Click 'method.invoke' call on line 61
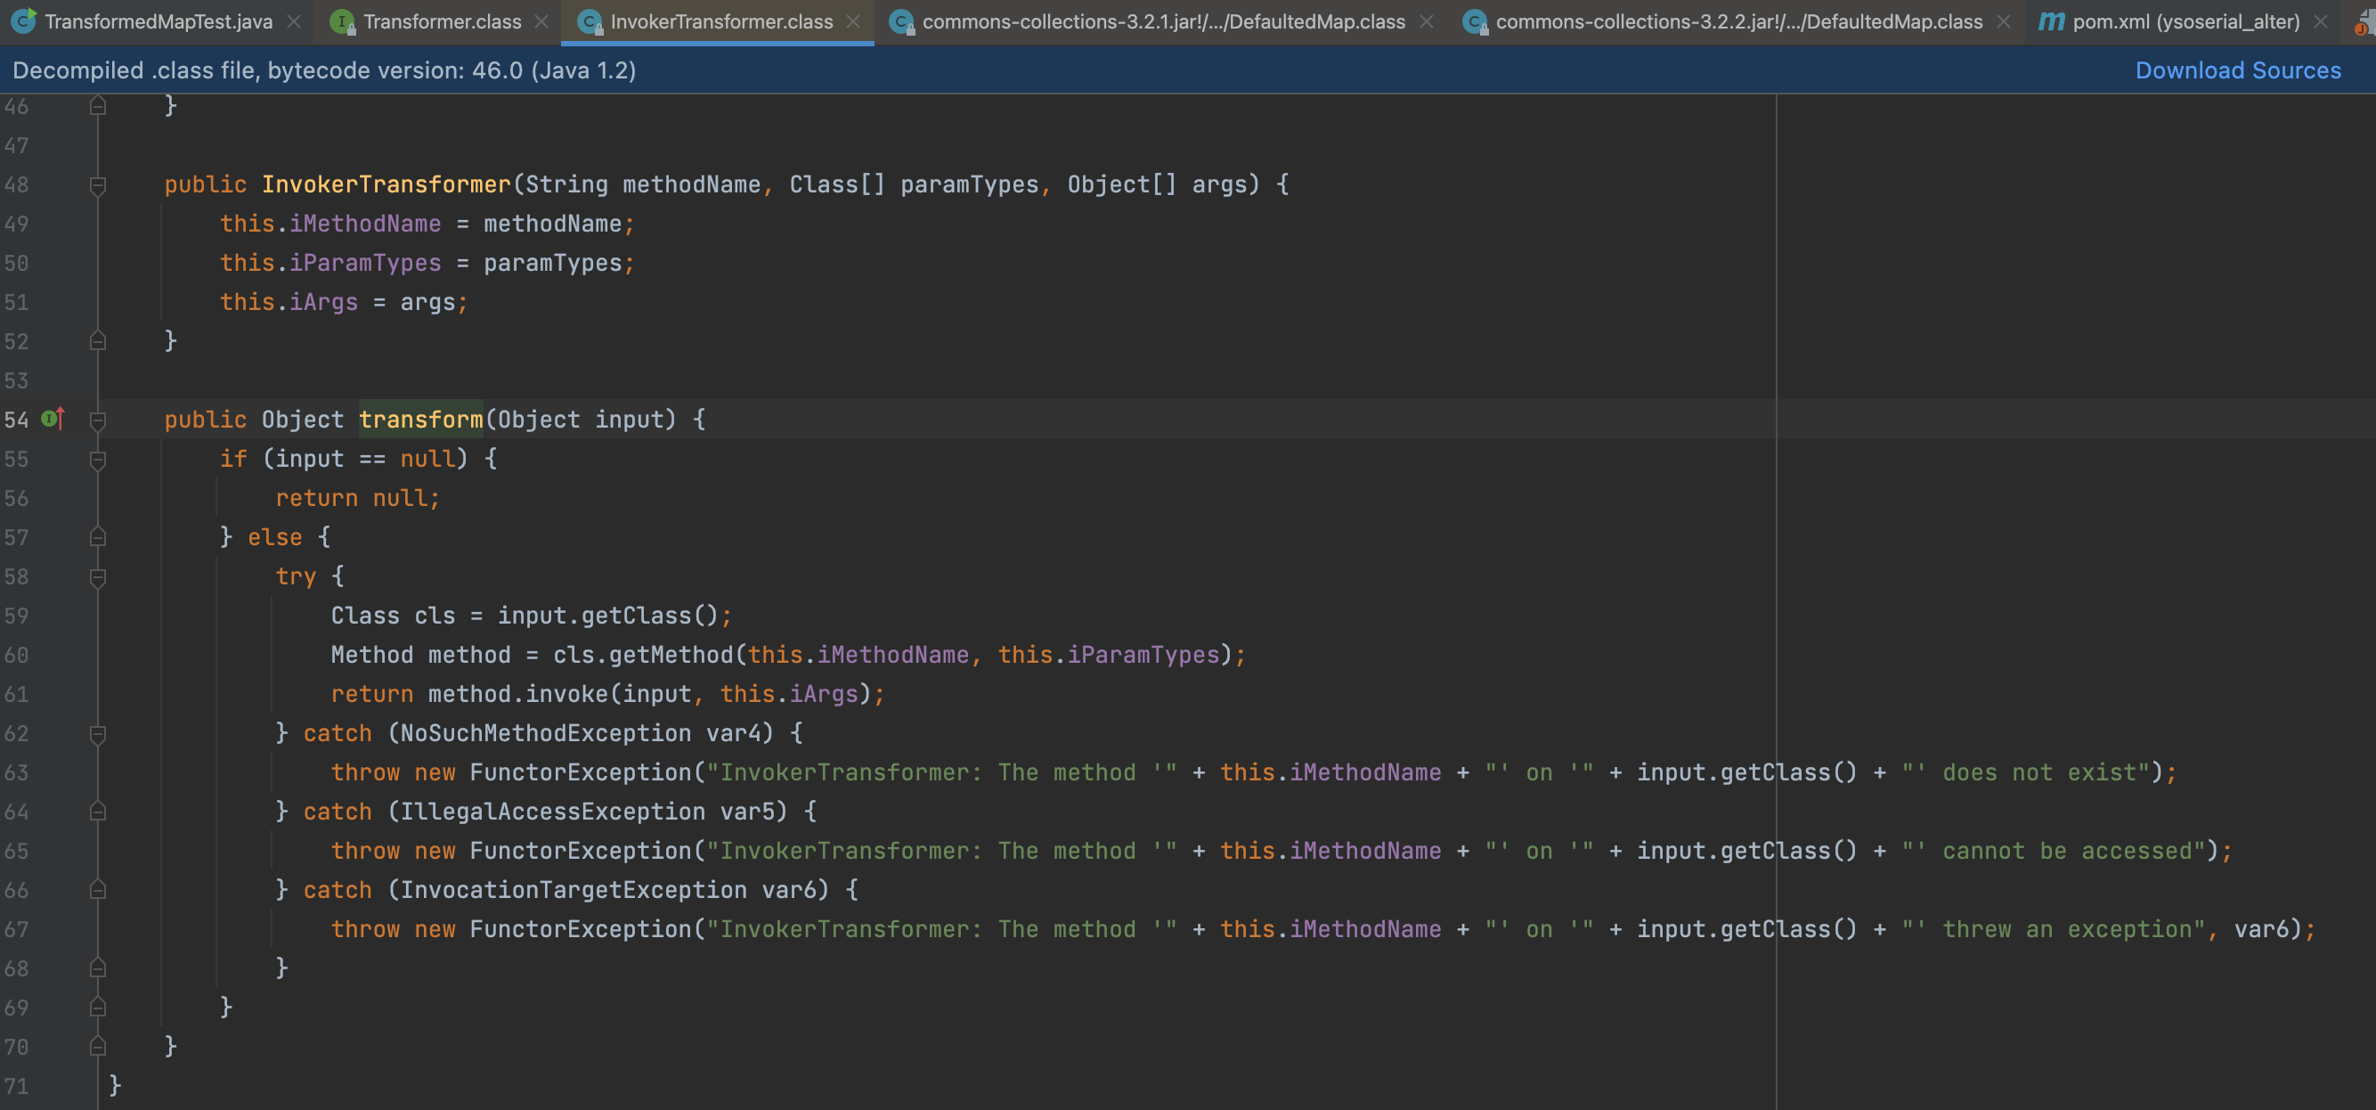 (x=517, y=694)
